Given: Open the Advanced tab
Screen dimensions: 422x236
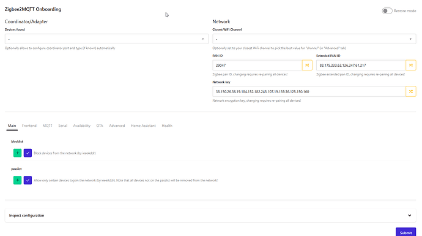Looking at the screenshot, I should pyautogui.click(x=117, y=126).
